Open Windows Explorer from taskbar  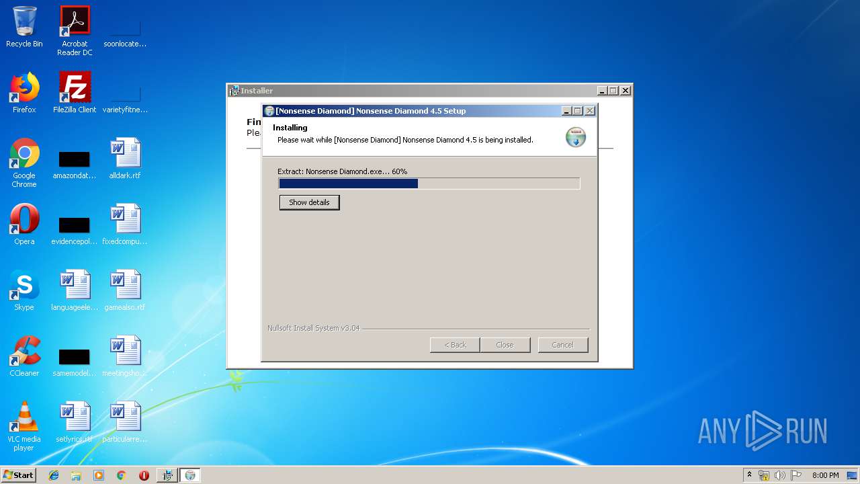point(76,475)
